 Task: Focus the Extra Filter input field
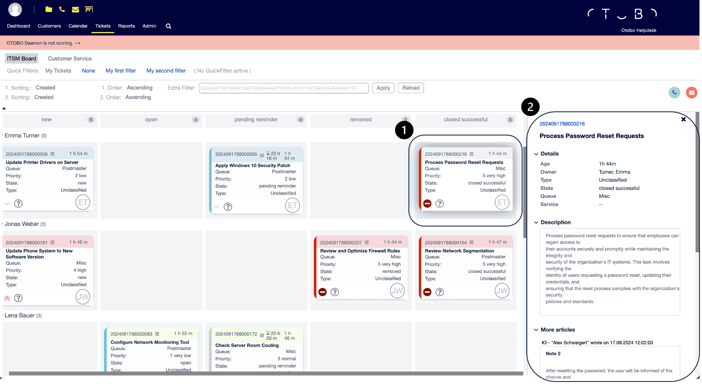point(284,88)
